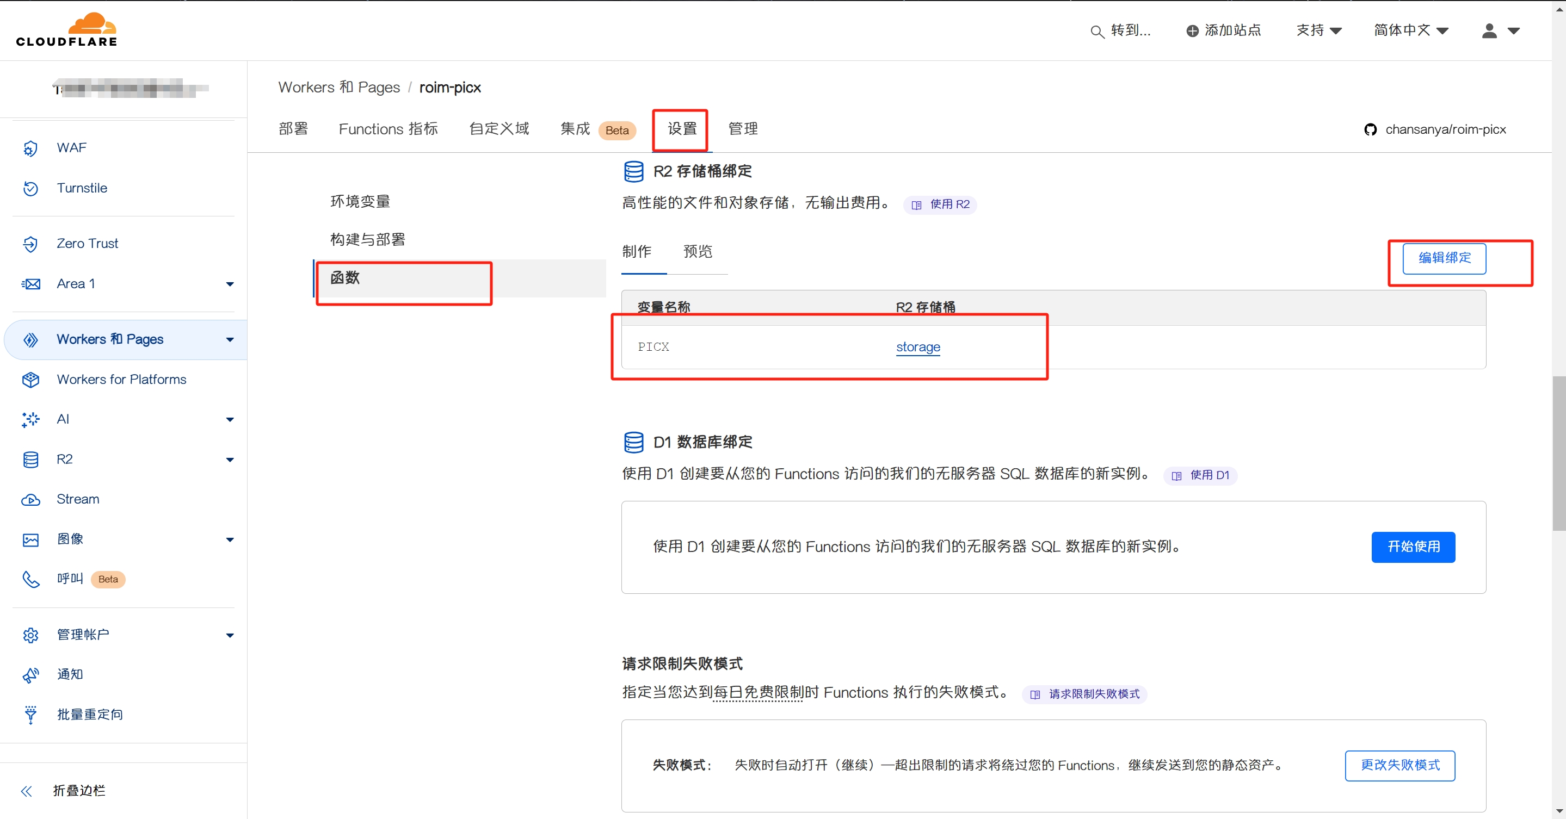Switch to the 部署 tab
Screen dimensions: 1566x819
[x=294, y=129]
